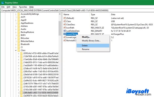The height and width of the screenshot is (97, 154).
Task: Click the AccessibilitySettings folder icon
Action: [x=19, y=14]
